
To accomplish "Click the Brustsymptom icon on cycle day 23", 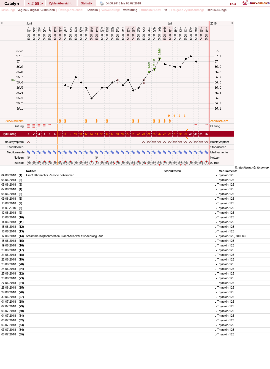I will click(x=143, y=142).
